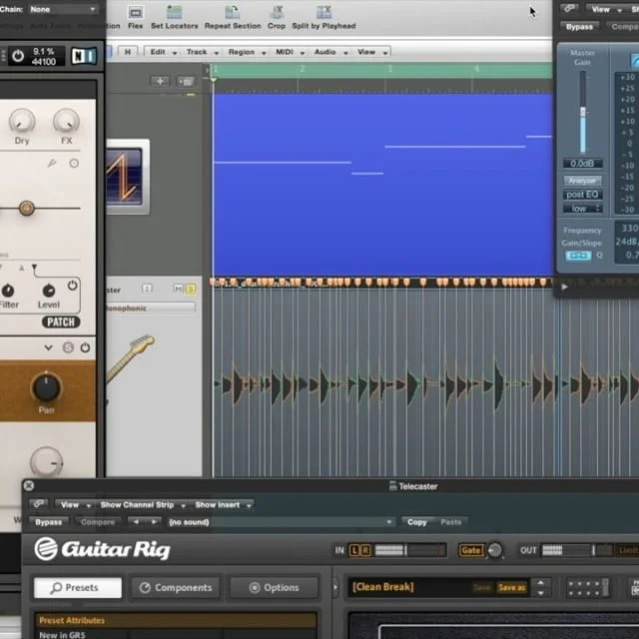Toggle mute M on the Telecaster track
Screen dimensions: 639x639
click(x=178, y=289)
